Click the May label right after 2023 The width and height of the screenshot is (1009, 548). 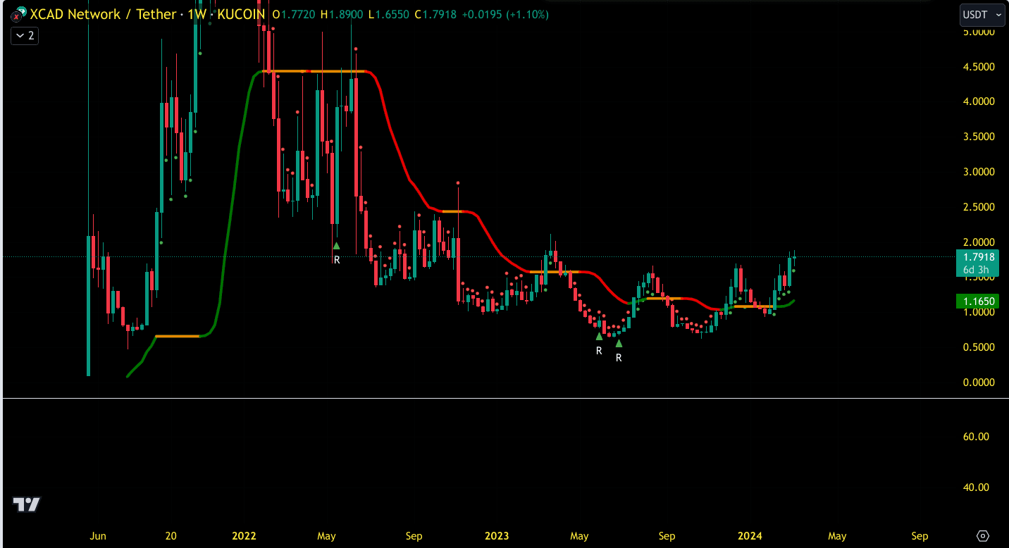point(579,536)
